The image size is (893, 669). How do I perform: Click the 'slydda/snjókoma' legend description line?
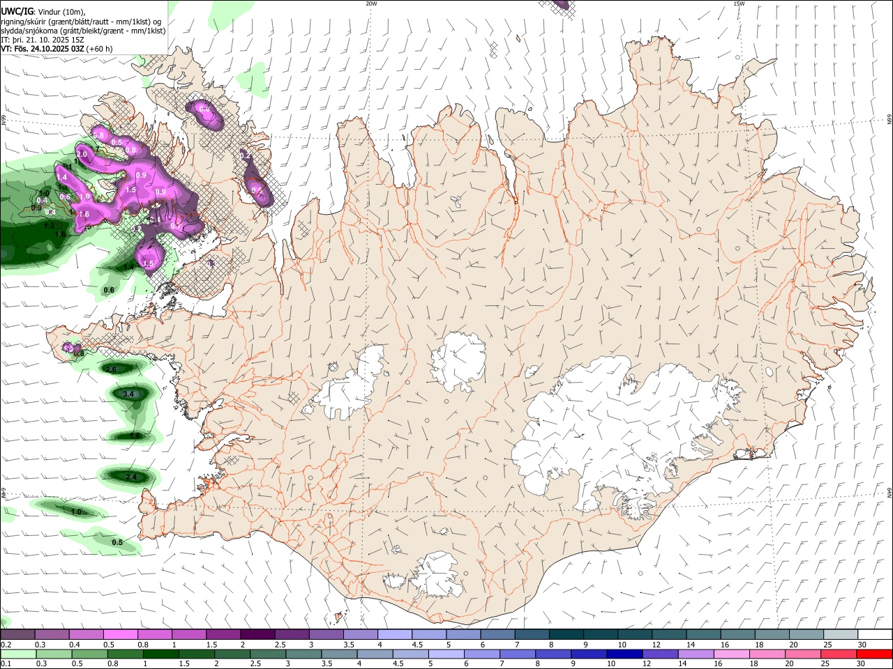(x=83, y=31)
